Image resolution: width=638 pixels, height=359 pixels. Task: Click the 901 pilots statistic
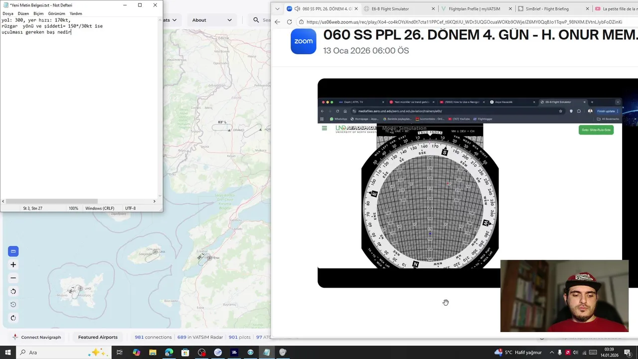click(240, 337)
